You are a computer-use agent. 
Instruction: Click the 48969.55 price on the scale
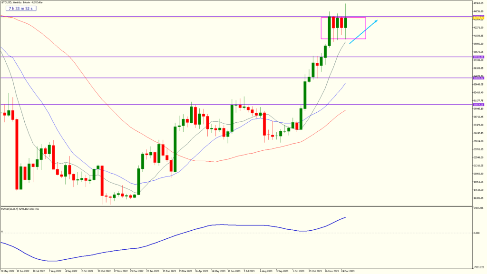478,3
